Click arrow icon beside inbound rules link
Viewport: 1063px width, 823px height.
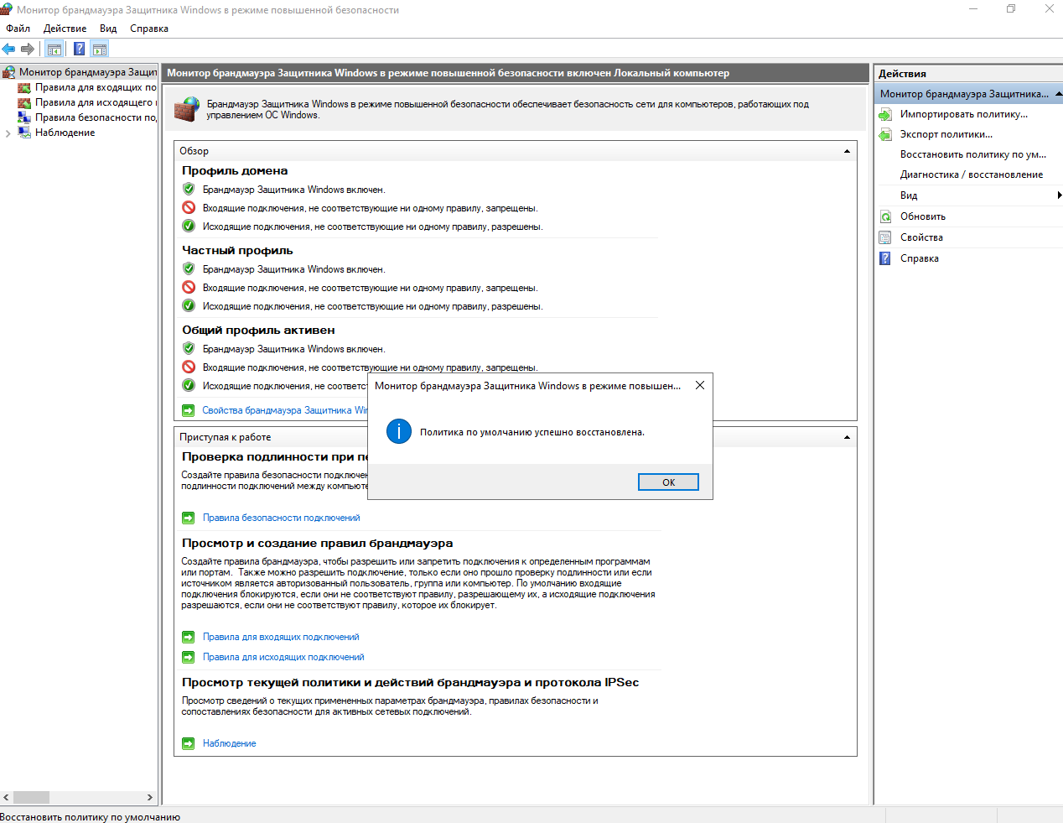click(x=189, y=637)
